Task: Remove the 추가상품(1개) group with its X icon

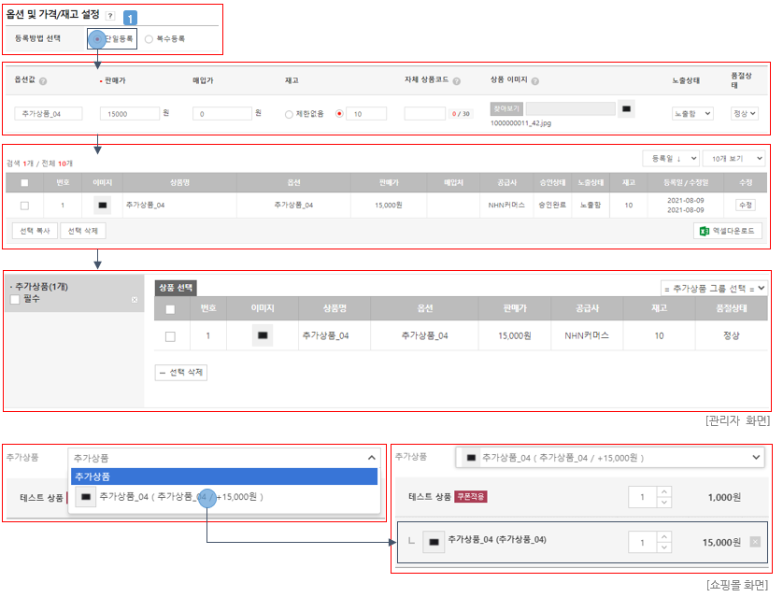Action: [x=135, y=300]
